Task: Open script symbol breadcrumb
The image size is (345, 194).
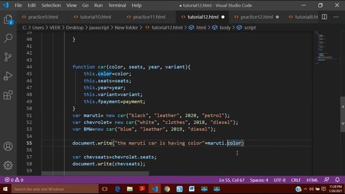Action: 250,27
